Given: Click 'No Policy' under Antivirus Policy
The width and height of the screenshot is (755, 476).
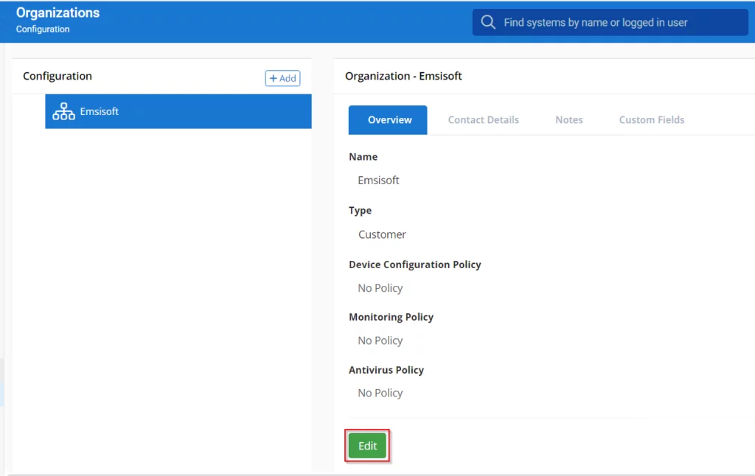Looking at the screenshot, I should tap(380, 393).
